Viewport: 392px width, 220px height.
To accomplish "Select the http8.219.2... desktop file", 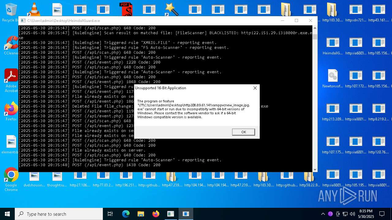I will 379,112.
